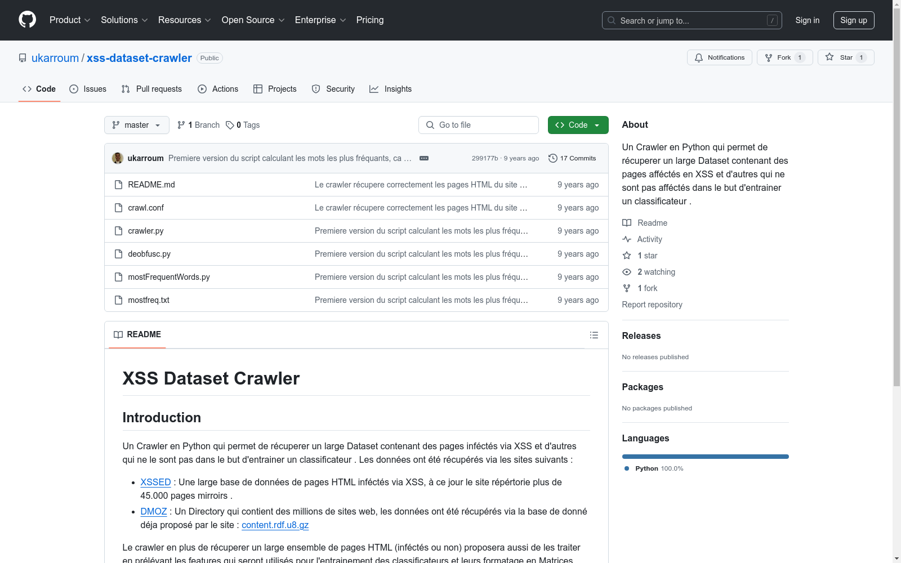
Task: Click the Sign up button
Action: pyautogui.click(x=854, y=20)
